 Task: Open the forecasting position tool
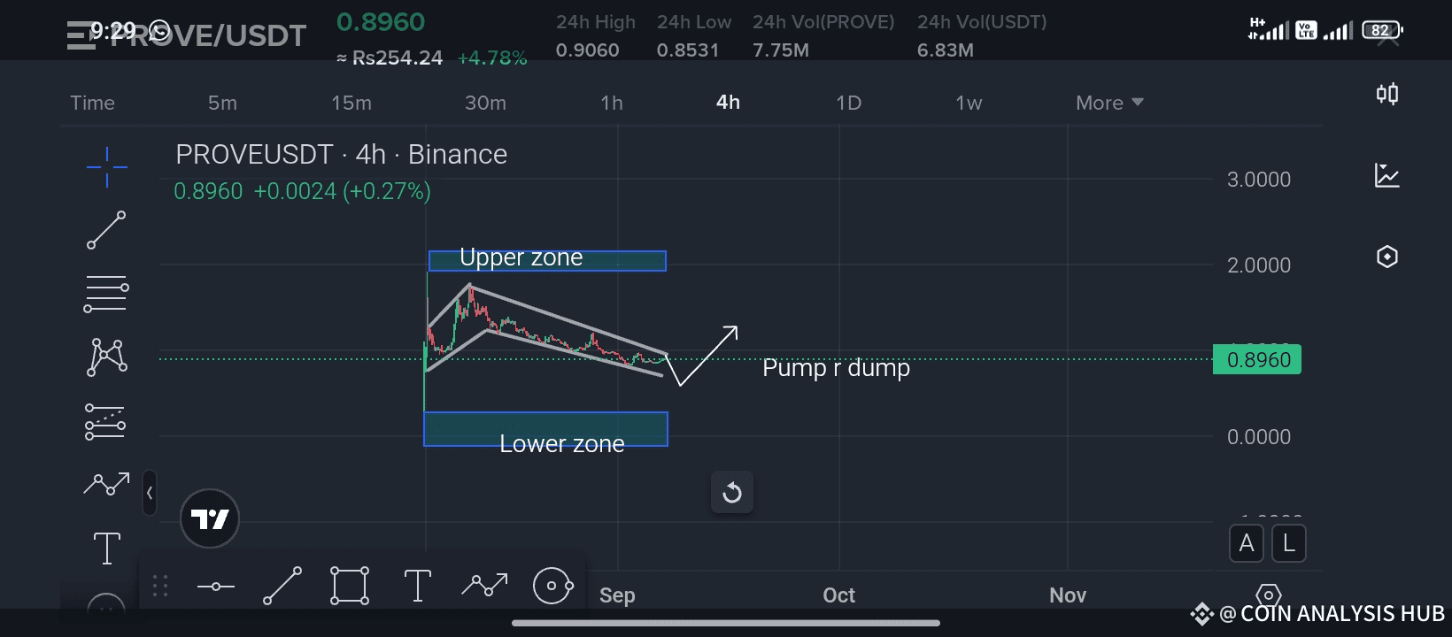(x=105, y=421)
